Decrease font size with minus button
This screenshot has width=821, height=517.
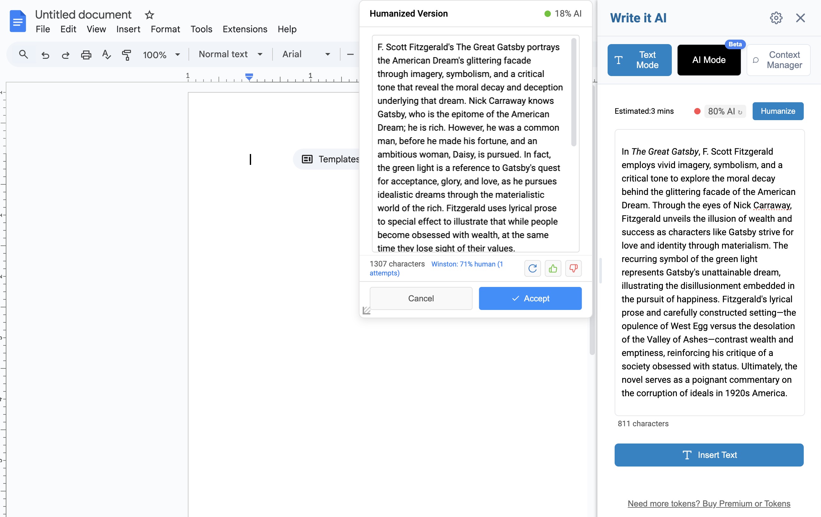350,54
